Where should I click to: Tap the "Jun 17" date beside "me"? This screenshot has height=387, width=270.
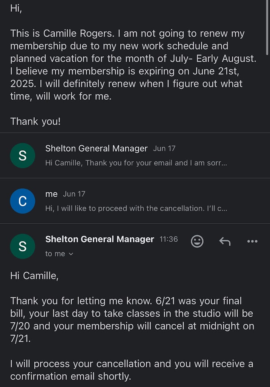pos(74,194)
